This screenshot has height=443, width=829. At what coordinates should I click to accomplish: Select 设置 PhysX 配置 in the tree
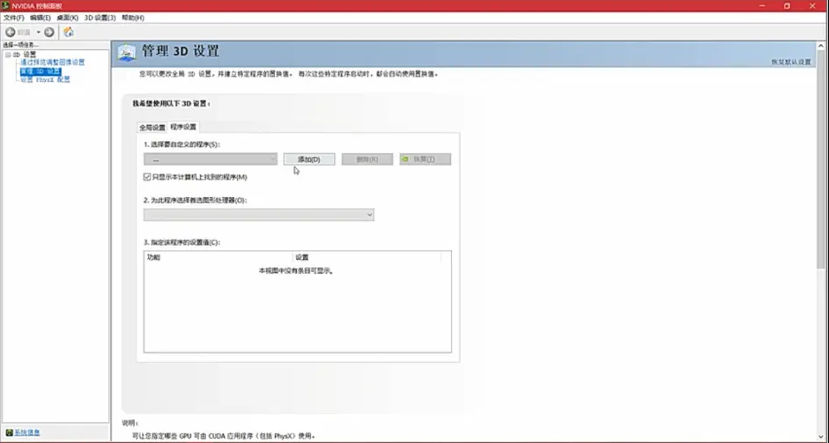coord(45,79)
